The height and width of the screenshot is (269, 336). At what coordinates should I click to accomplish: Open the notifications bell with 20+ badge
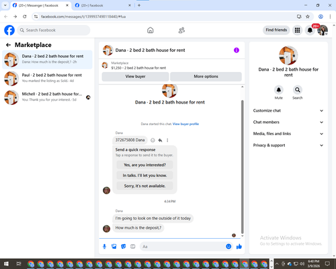click(310, 30)
